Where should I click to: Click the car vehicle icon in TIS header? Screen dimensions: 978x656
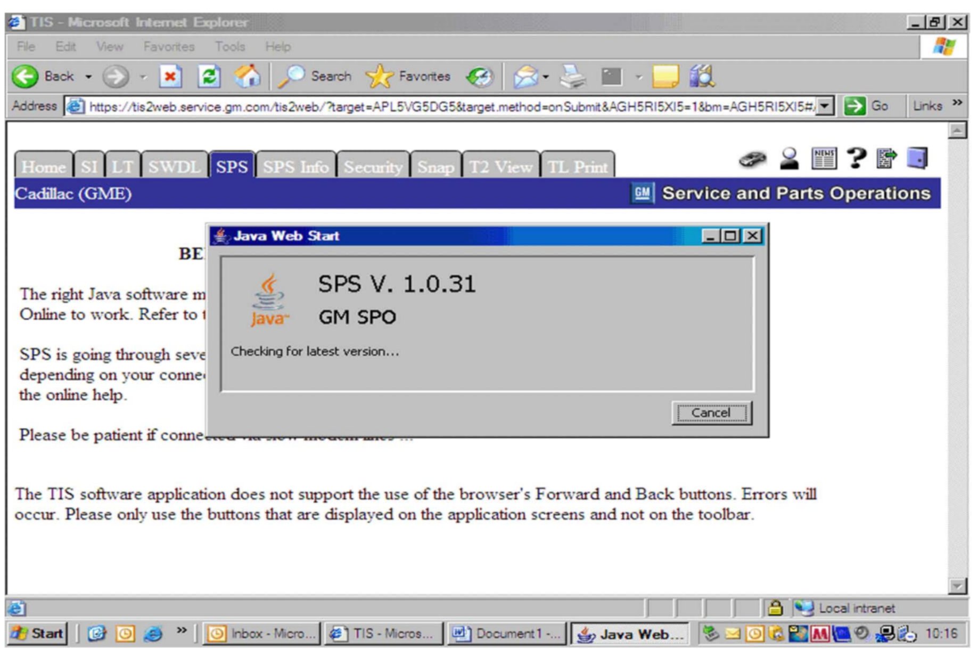[752, 159]
